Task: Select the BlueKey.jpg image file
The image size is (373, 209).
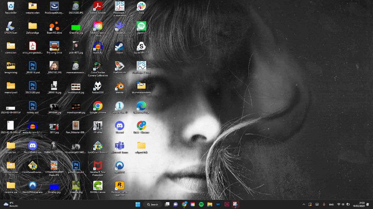Action: [x=54, y=187]
